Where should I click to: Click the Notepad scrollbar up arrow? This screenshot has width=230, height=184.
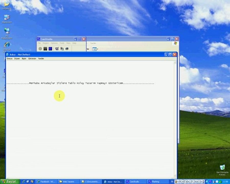[175, 63]
